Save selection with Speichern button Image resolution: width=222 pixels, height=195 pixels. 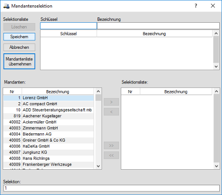19,36
